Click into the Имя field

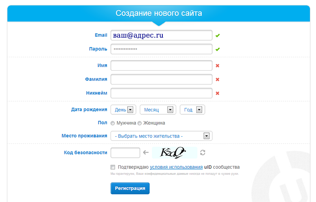[162, 66]
